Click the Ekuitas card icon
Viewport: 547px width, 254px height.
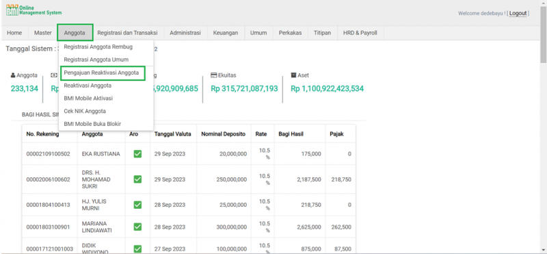pyautogui.click(x=214, y=75)
